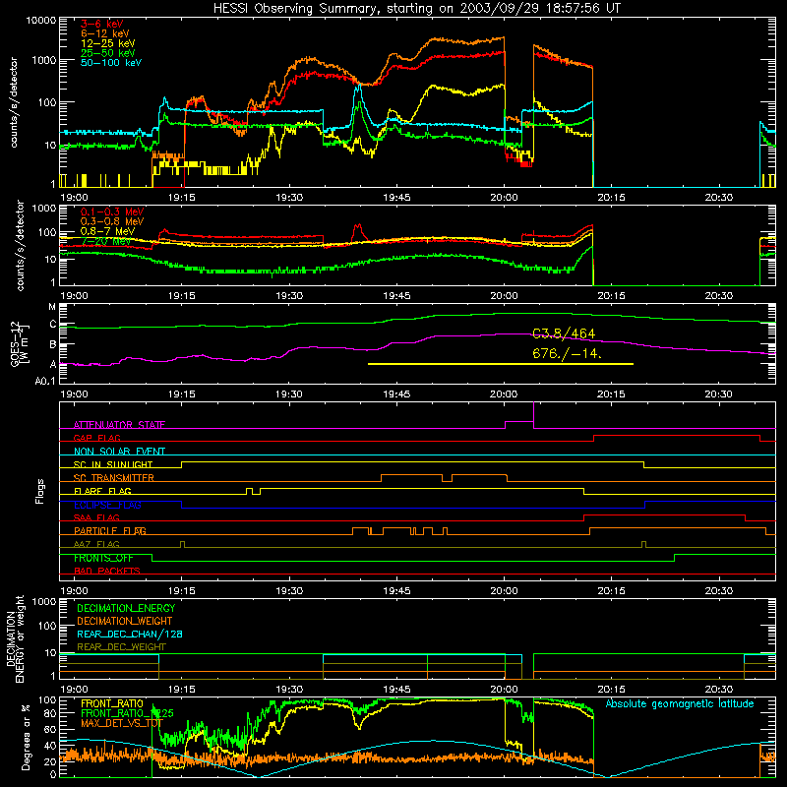
Task: Select the yellow FRONT_RATIO legend label
Action: (112, 703)
